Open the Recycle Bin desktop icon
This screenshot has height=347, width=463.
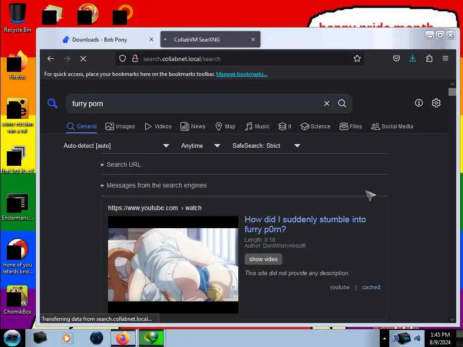(18, 17)
